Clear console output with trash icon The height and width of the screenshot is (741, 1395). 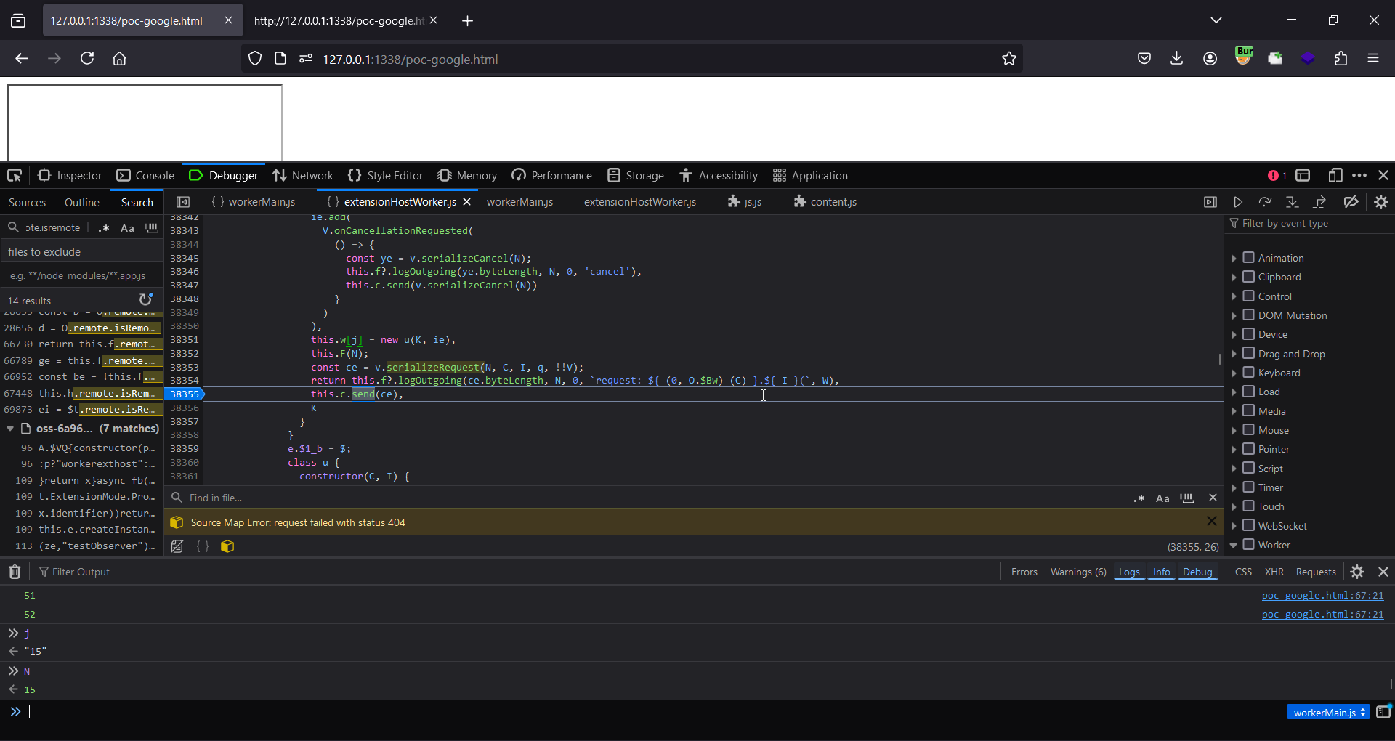15,572
